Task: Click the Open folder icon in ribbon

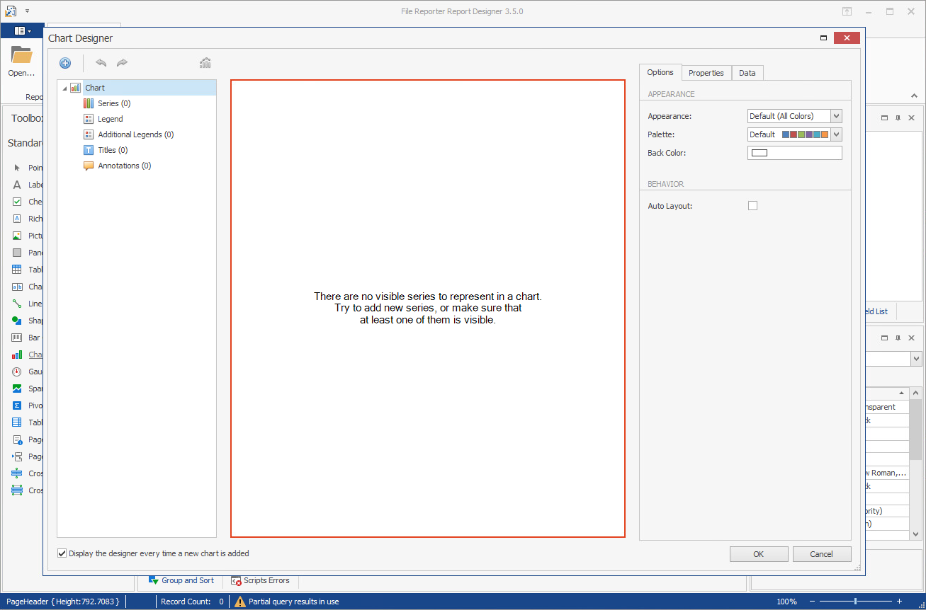Action: click(21, 55)
